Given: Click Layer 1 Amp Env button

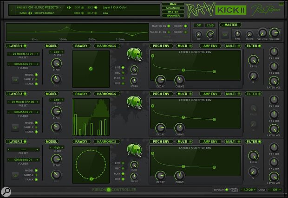Looking at the screenshot, I should pyautogui.click(x=210, y=46).
